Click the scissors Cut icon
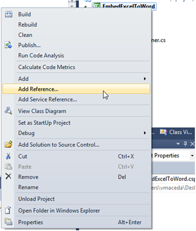Screen dimensions: 196x231 (8, 156)
